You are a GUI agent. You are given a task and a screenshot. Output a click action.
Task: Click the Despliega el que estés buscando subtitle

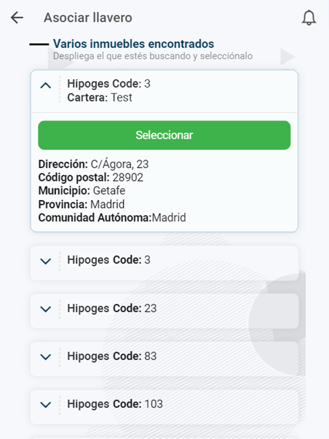[153, 56]
